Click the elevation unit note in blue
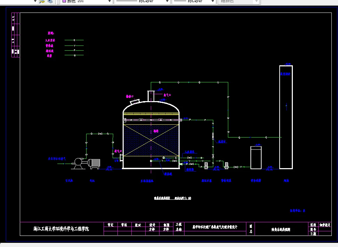Viewport: 338px width, 247px height. (x=297, y=211)
